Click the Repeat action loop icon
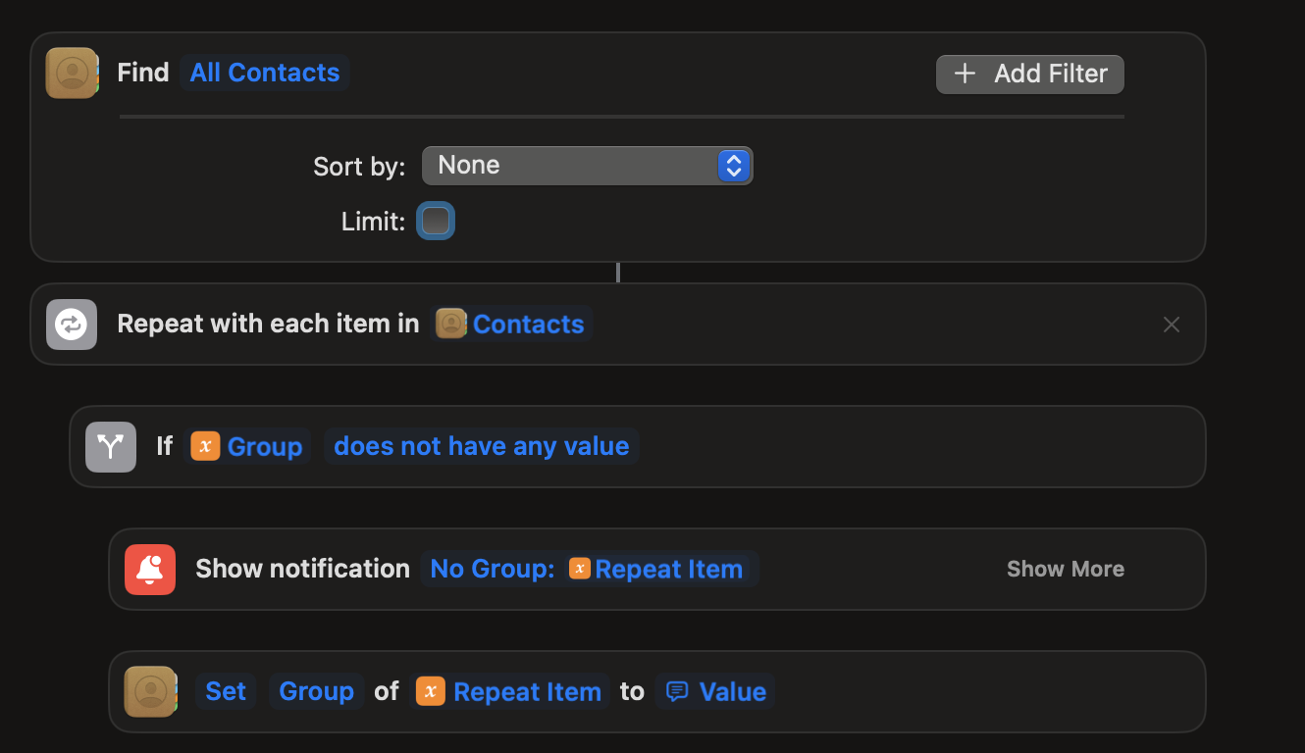1305x753 pixels. [x=72, y=325]
